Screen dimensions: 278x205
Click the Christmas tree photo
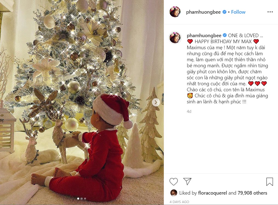82,102
